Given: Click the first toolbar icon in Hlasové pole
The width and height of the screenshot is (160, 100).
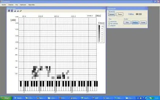Looking at the screenshot, I should [9, 11].
